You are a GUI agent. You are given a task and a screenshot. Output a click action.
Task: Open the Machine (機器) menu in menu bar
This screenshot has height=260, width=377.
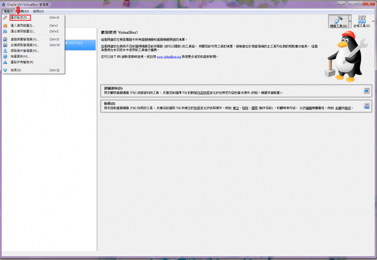tap(23, 11)
